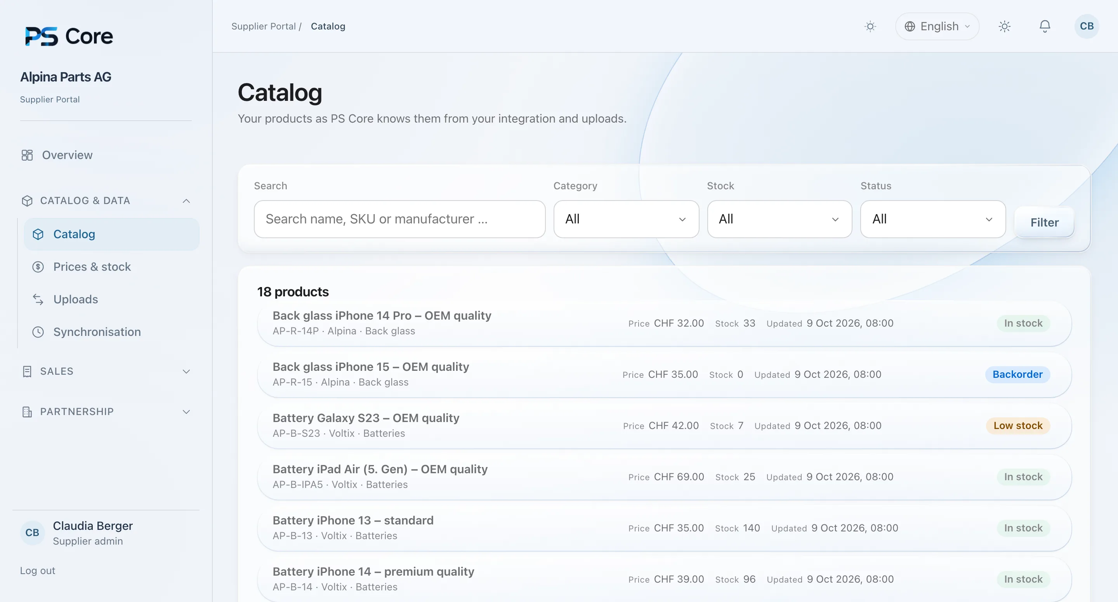
Task: Click Log out
Action: [x=38, y=571]
